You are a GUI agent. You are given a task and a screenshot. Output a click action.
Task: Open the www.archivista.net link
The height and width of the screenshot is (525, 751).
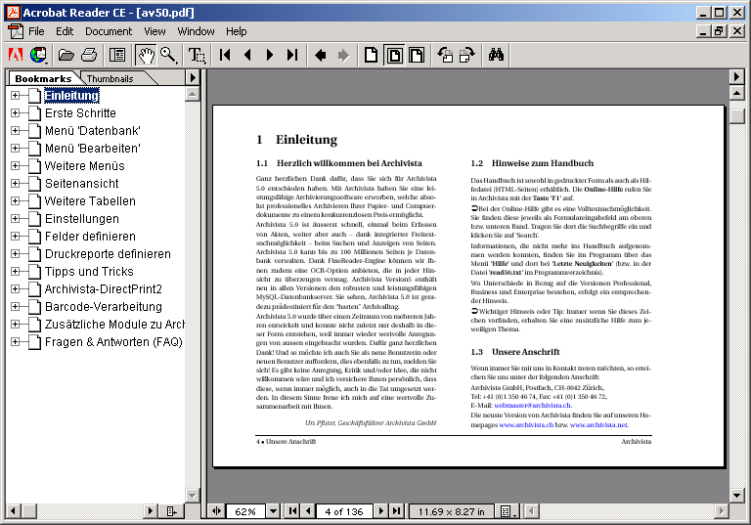coord(598,424)
